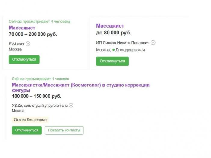Image resolution: width=211 pixels, height=158 pixels.
Task: Open the RV-Laser company link
Action: pos(17,44)
